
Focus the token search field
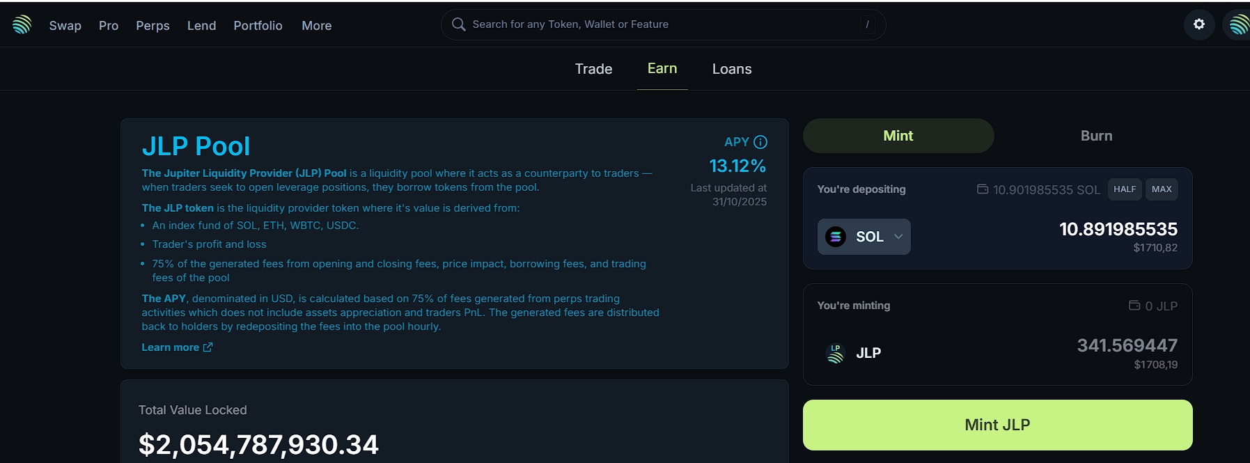[x=663, y=24]
